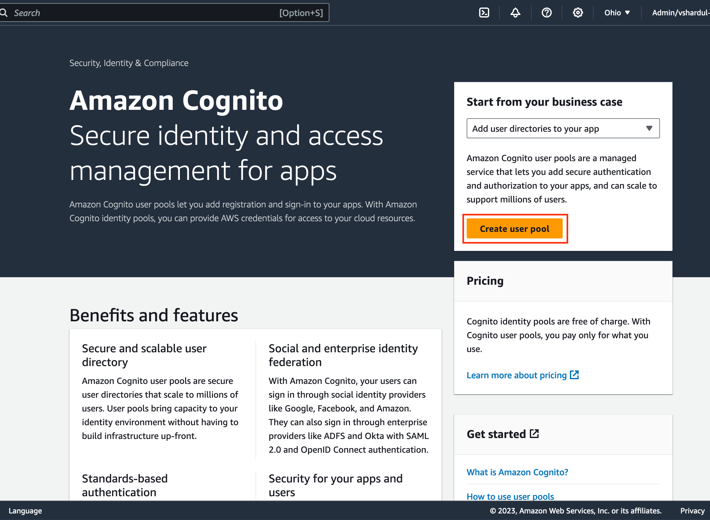
Task: Open the Language menu in the footer
Action: [x=25, y=511]
